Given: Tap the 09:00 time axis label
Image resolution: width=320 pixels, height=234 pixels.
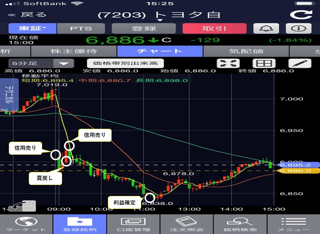Looking at the screenshot, I should [x=59, y=209].
